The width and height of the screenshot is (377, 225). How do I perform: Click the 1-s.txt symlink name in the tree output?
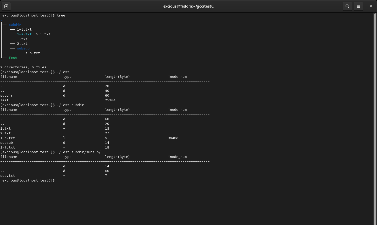click(x=24, y=34)
